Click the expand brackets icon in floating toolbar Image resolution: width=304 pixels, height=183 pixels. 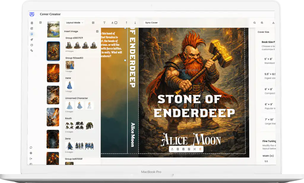click(195, 149)
